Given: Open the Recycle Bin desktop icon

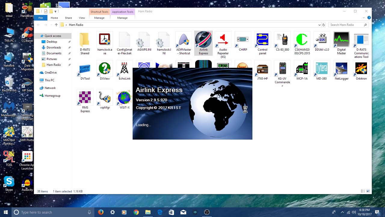Looking at the screenshot, I should [9, 84].
